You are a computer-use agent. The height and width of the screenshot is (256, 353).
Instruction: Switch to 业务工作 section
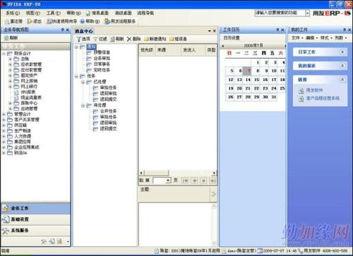click(36, 208)
